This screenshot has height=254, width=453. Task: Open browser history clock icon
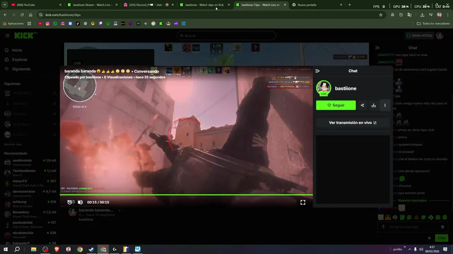click(x=401, y=15)
